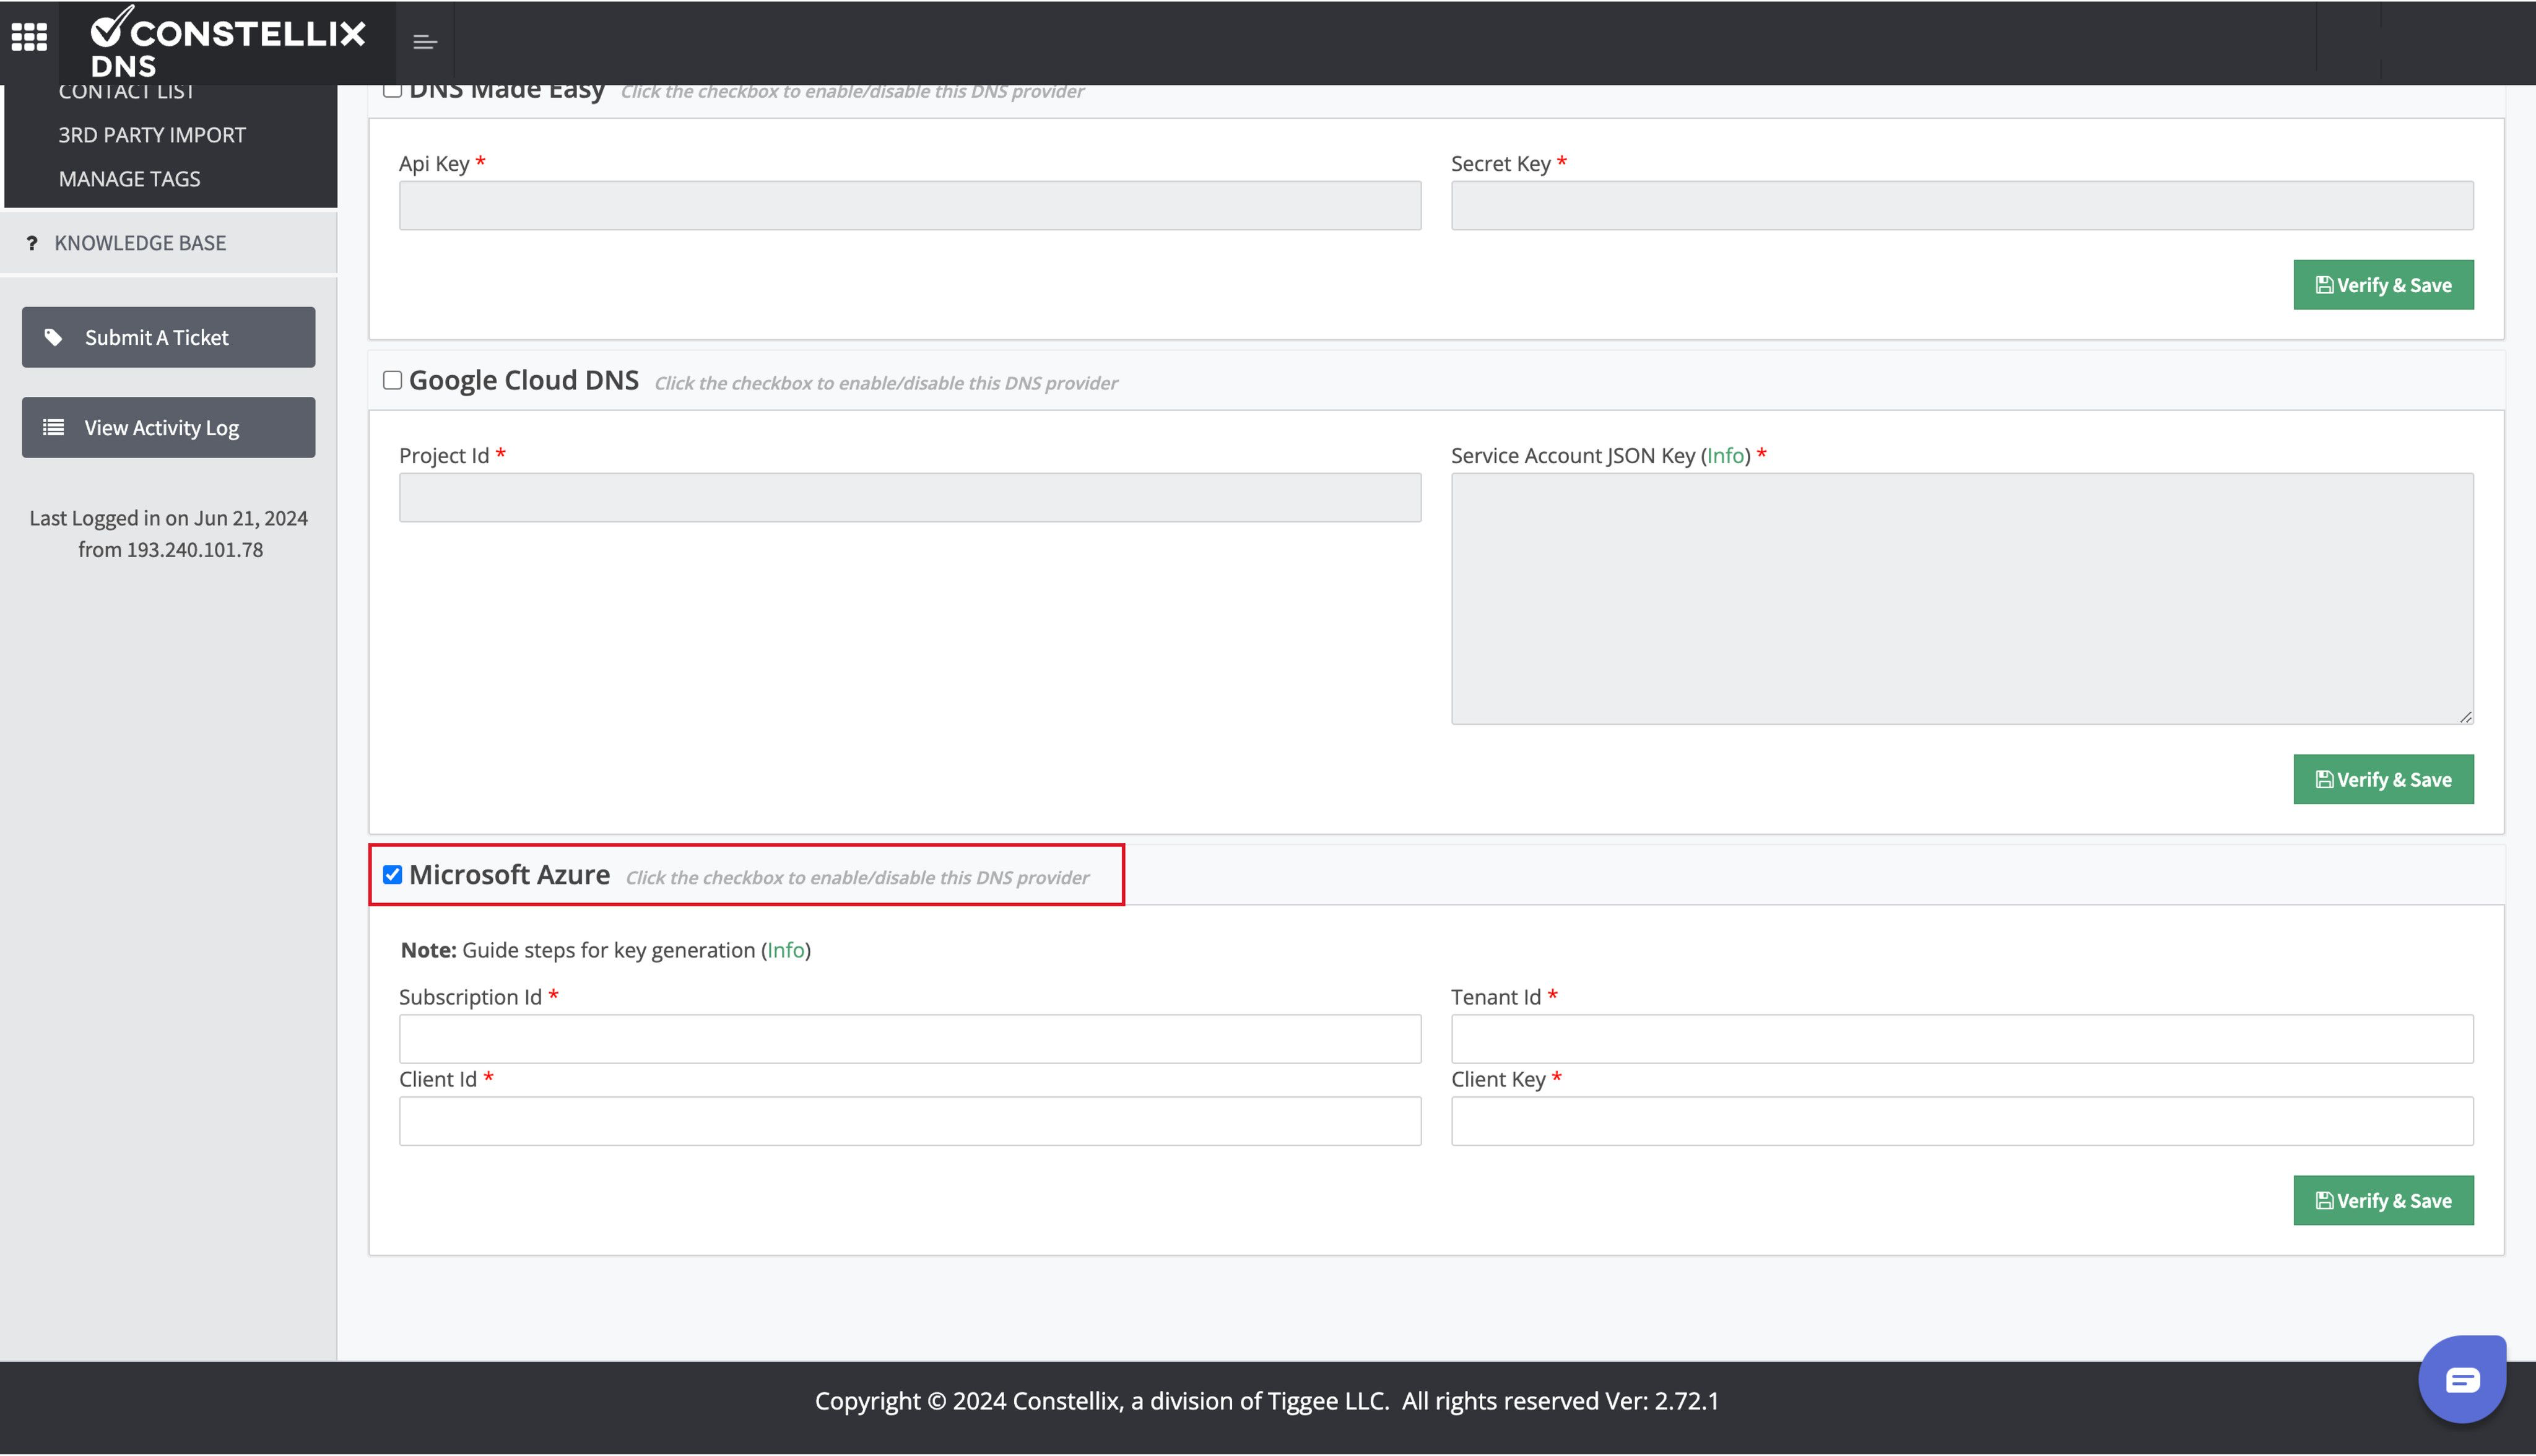Click Verify & Save under Google Cloud DNS
This screenshot has height=1456, width=2536.
[x=2383, y=779]
